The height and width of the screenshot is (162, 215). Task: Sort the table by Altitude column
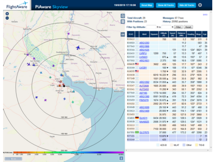click(164, 34)
